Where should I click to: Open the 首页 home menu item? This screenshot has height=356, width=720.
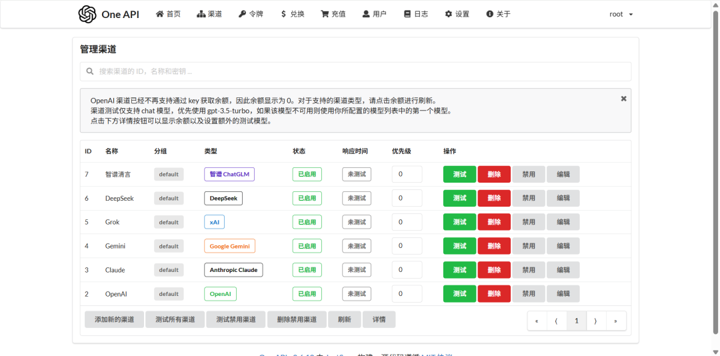[168, 14]
